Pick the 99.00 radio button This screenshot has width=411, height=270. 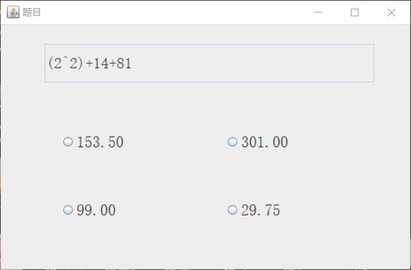tap(68, 210)
